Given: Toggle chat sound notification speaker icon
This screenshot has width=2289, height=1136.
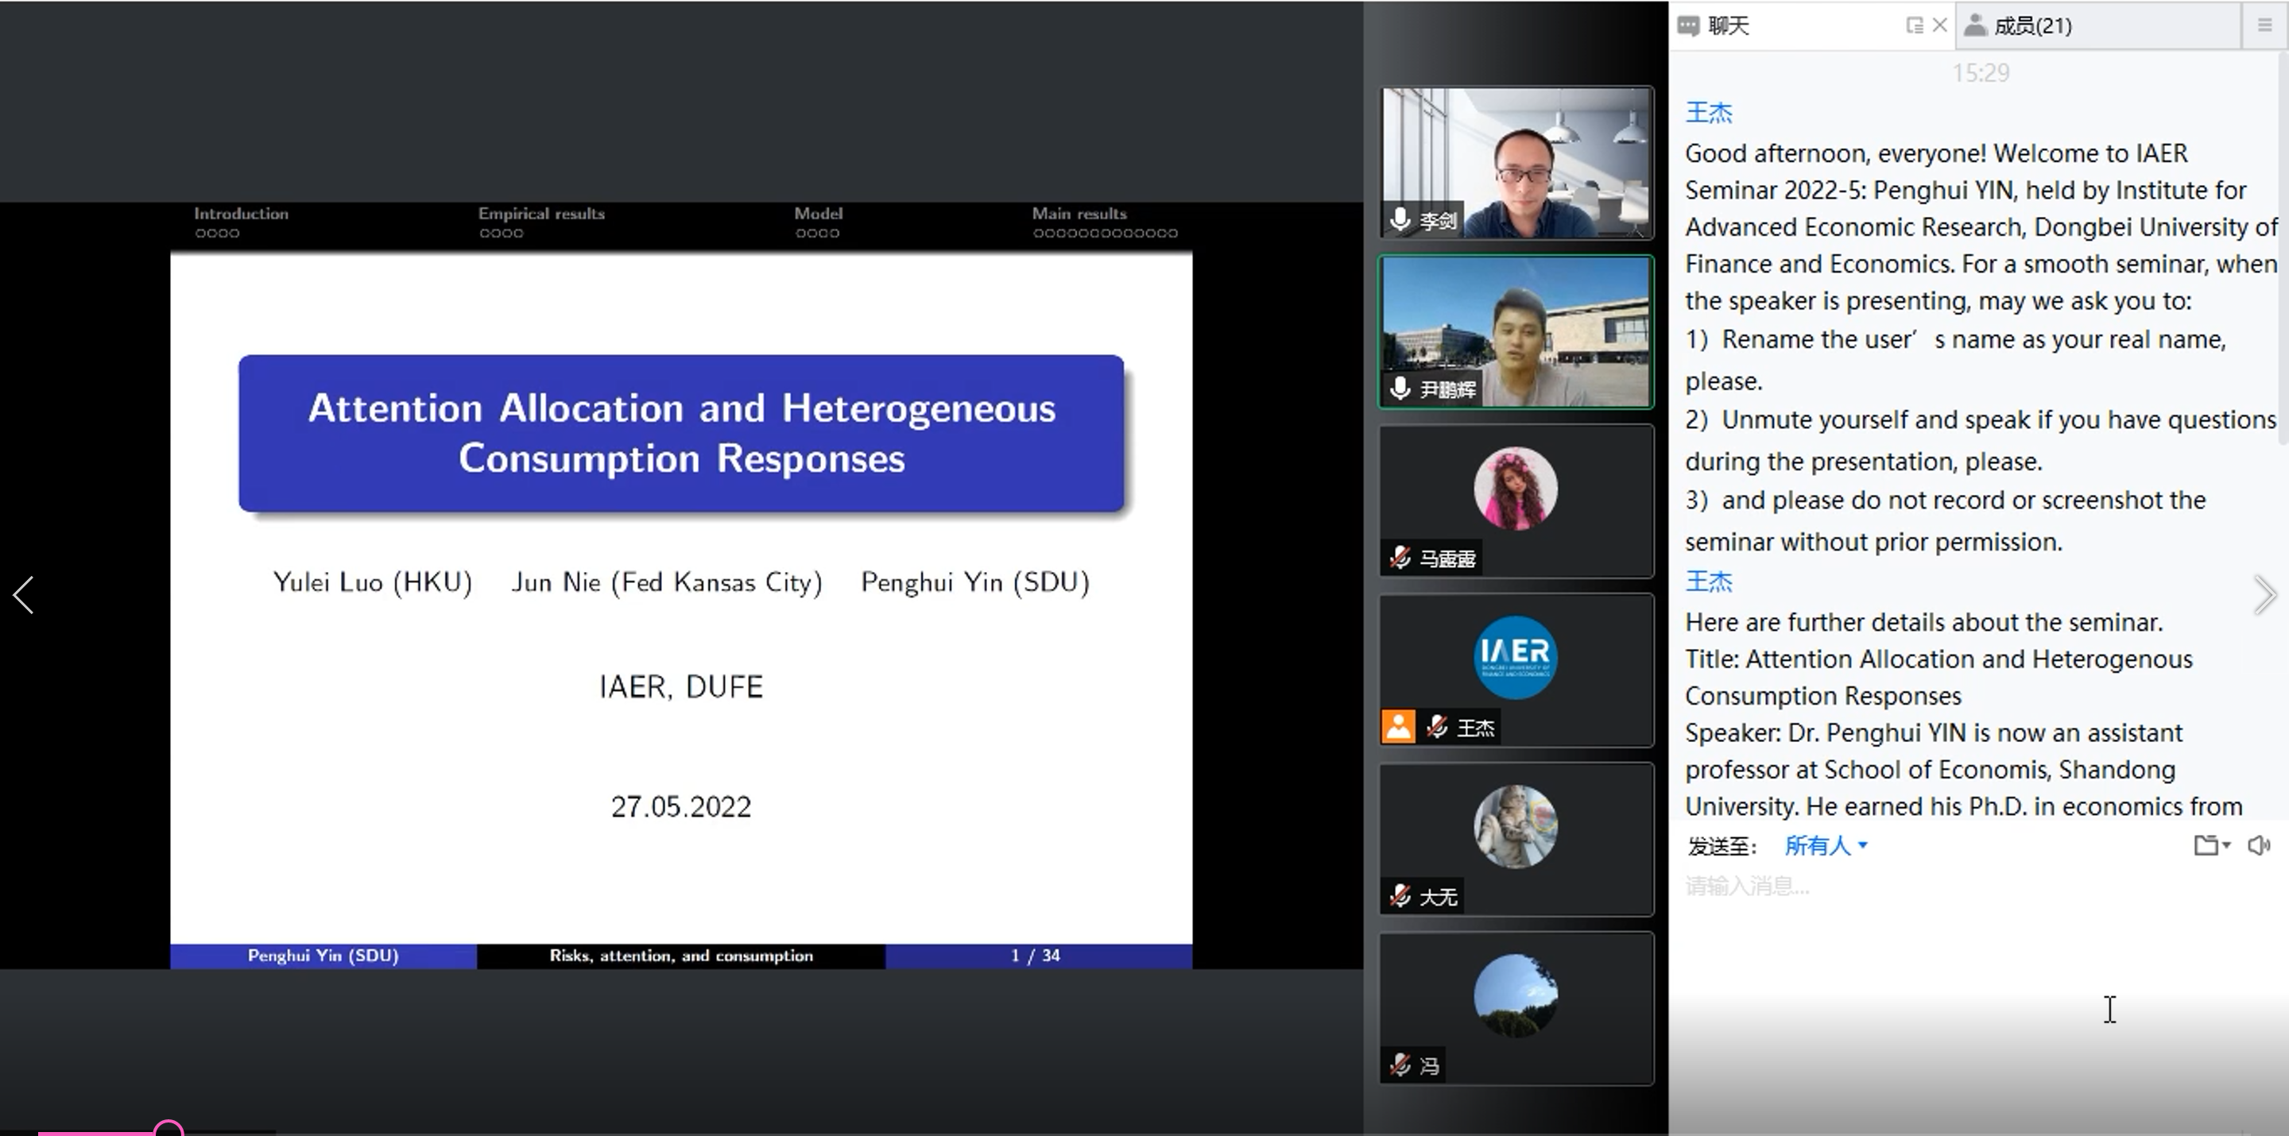Looking at the screenshot, I should (x=2259, y=845).
